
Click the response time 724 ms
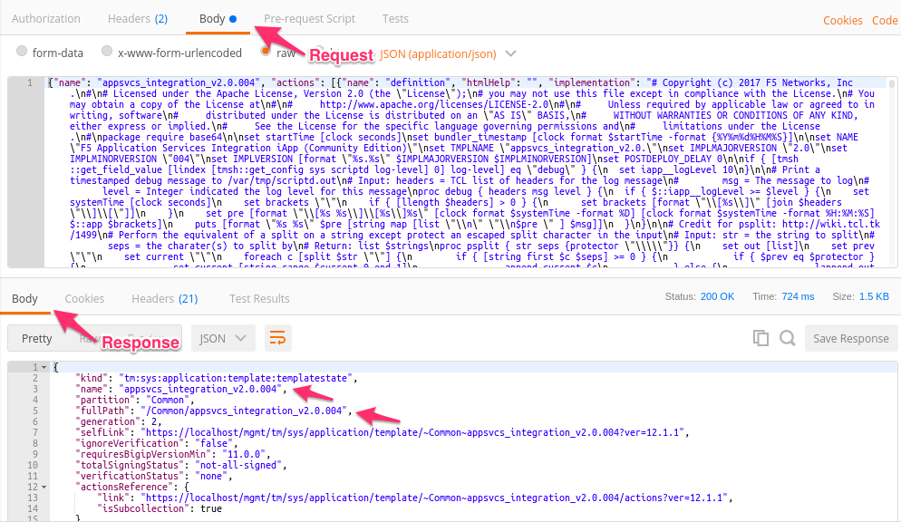click(798, 296)
